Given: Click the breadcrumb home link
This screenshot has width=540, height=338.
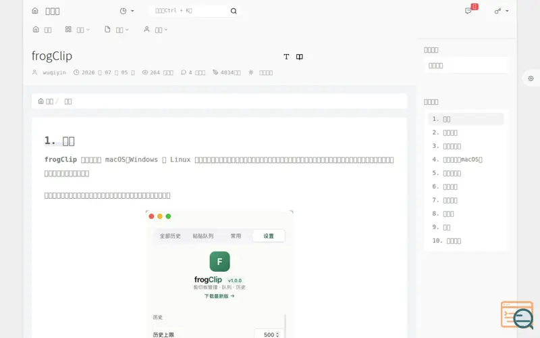Looking at the screenshot, I should (45, 101).
